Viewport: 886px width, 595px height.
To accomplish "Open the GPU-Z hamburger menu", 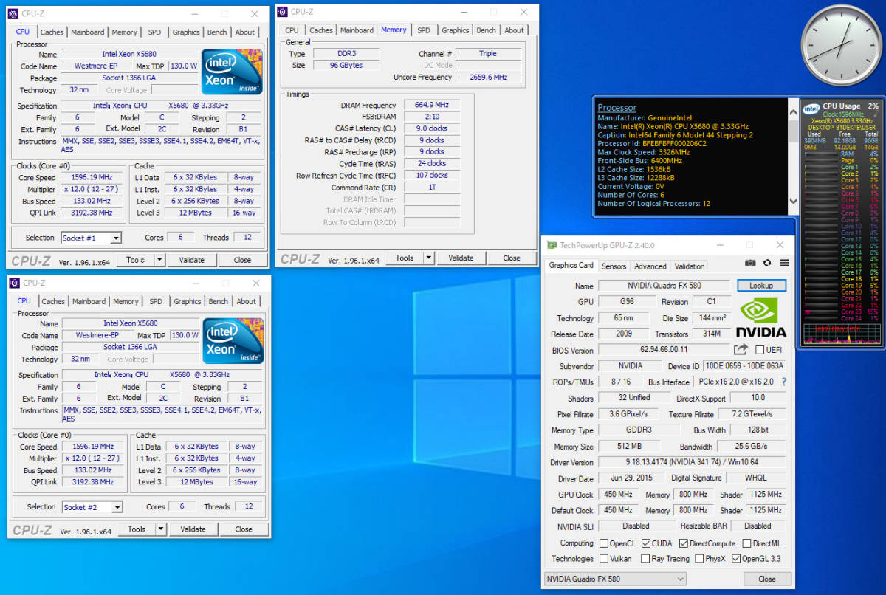I will tap(784, 263).
